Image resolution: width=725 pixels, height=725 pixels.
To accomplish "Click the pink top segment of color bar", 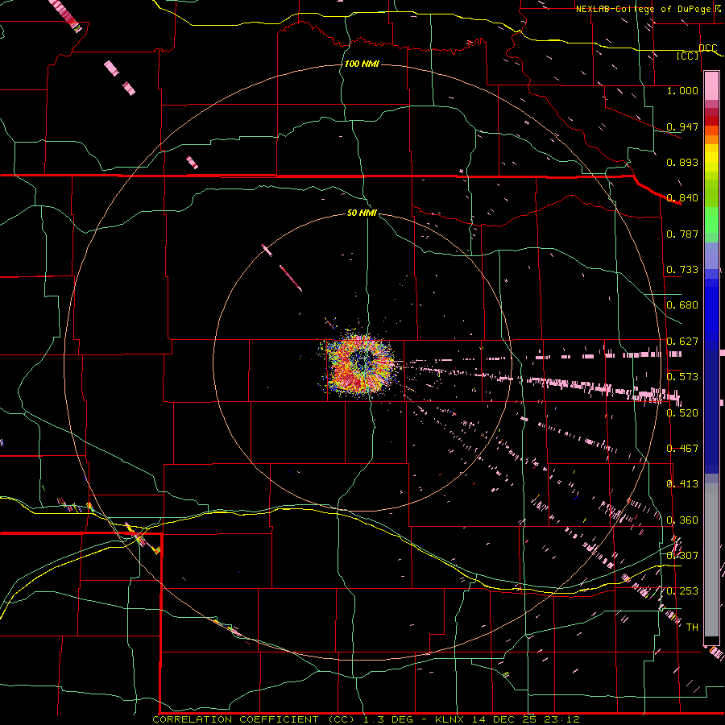I will click(711, 85).
